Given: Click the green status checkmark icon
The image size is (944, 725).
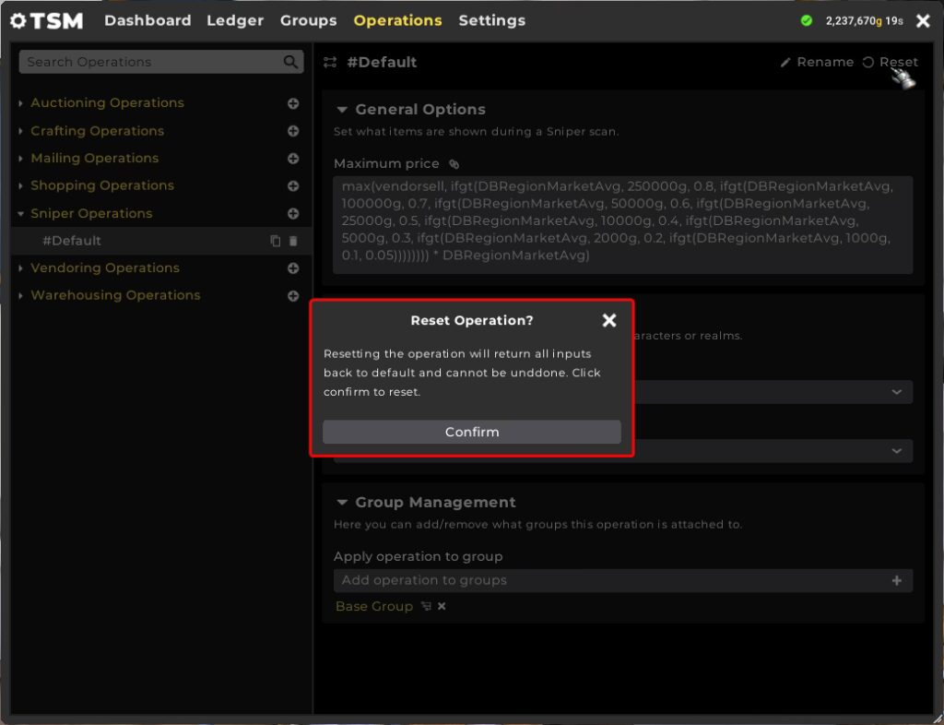Looking at the screenshot, I should click(807, 20).
